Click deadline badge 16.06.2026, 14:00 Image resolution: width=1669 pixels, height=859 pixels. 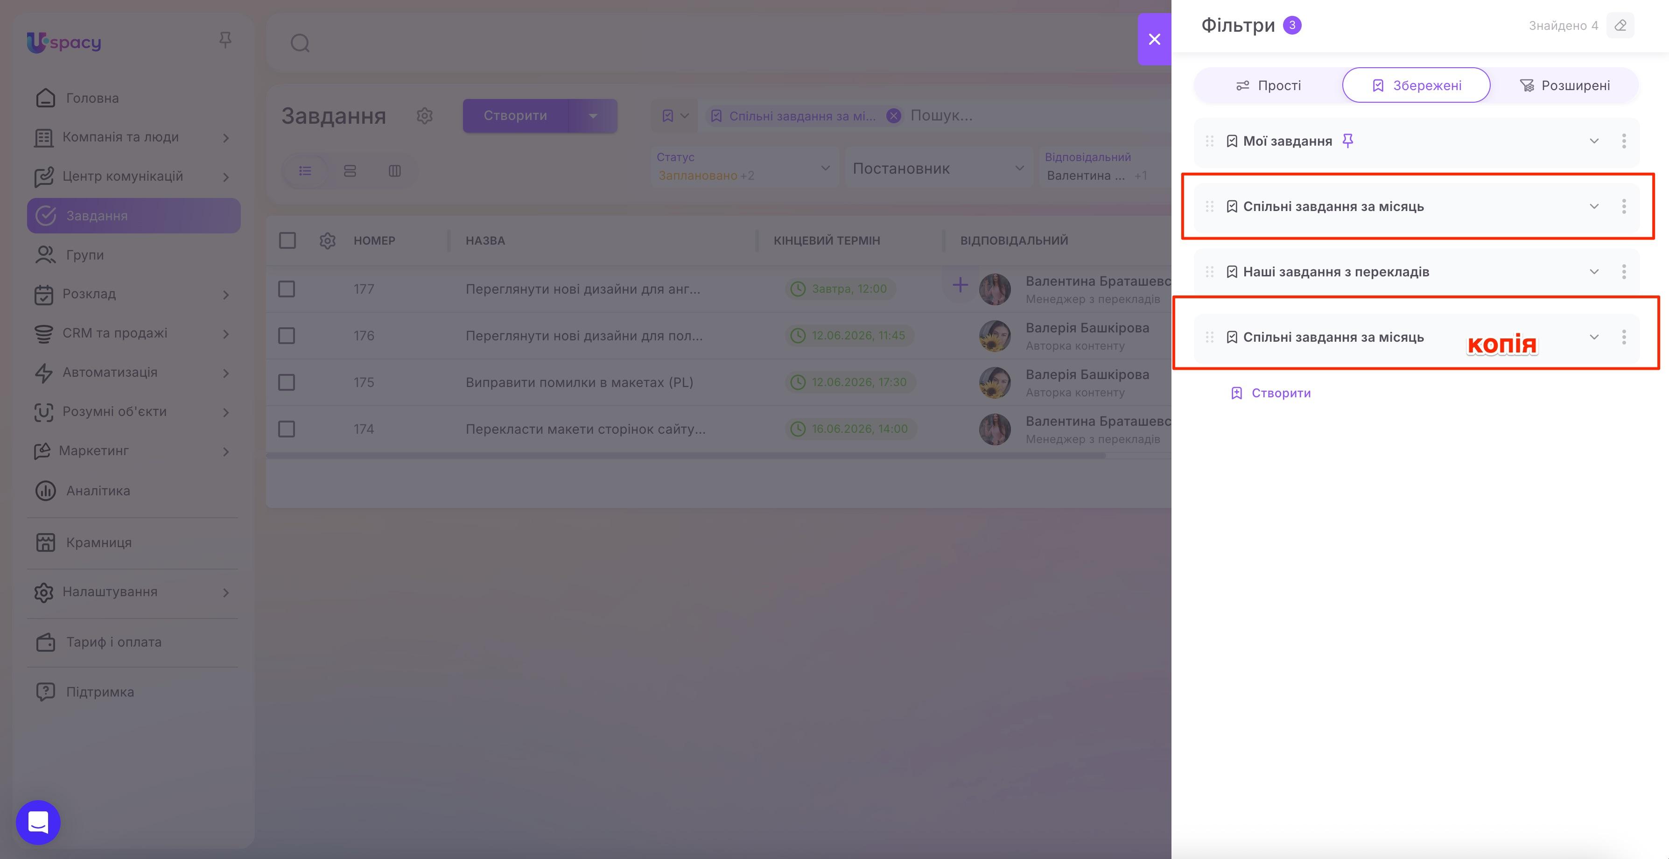pyautogui.click(x=851, y=429)
